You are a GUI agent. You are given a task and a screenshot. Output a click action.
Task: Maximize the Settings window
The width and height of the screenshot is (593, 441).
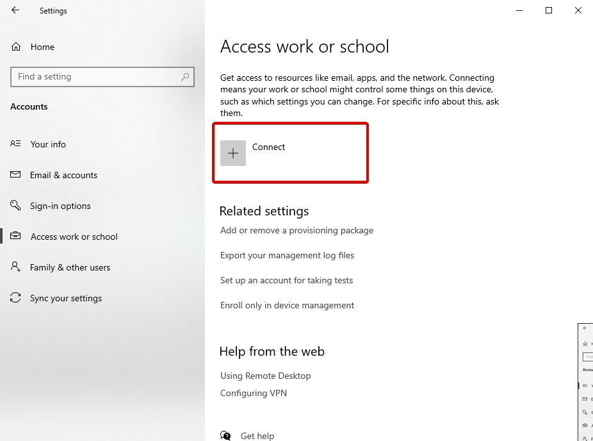click(549, 10)
